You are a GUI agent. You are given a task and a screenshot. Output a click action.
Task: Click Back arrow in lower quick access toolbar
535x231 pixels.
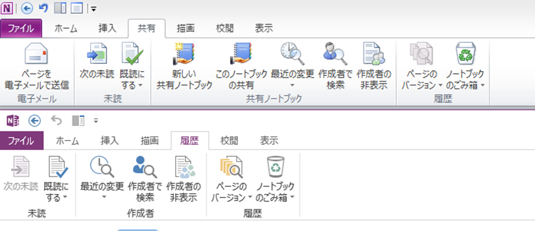(34, 120)
